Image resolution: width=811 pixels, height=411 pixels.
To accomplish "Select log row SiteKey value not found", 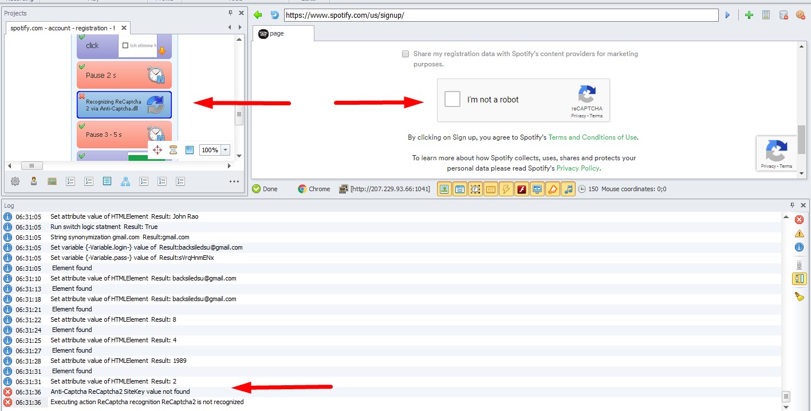I will click(392, 392).
